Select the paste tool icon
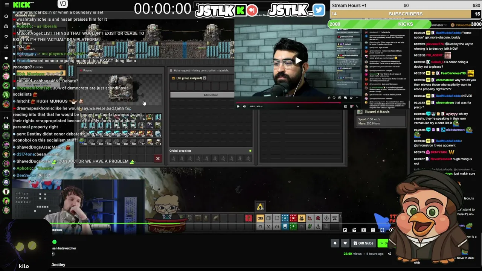Screen dimensions: 482x271 277,227
